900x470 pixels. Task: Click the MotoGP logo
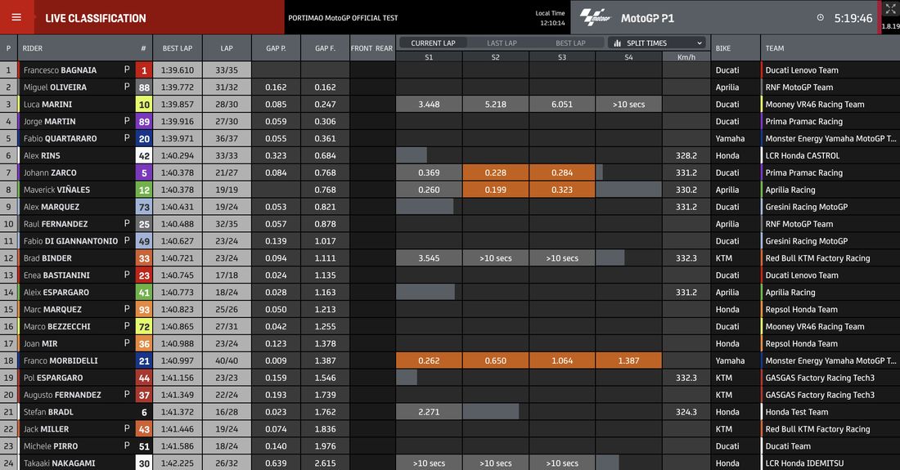[x=595, y=17]
